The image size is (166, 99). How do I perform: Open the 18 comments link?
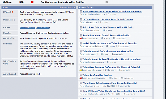coord(124,70)
